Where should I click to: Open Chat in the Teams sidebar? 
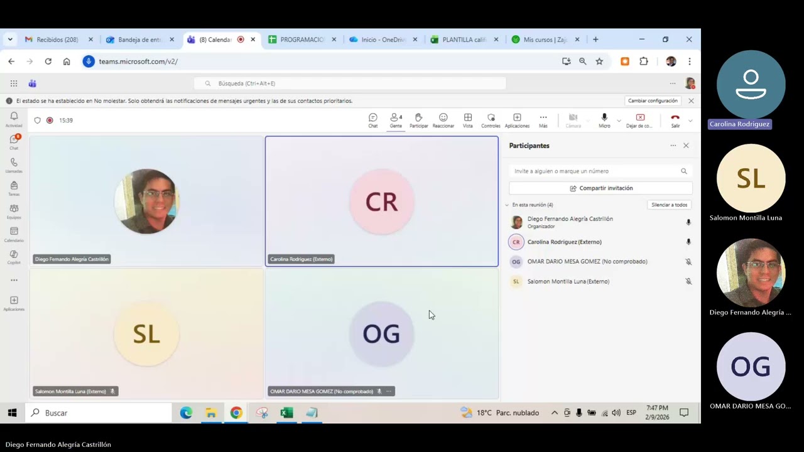tap(14, 142)
